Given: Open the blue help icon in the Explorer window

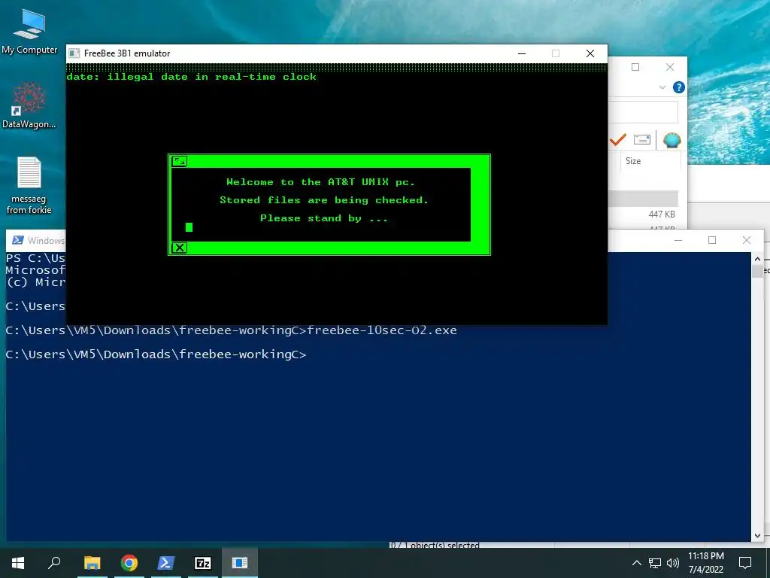Looking at the screenshot, I should [679, 87].
